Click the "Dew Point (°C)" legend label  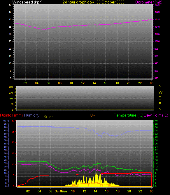click(156, 115)
